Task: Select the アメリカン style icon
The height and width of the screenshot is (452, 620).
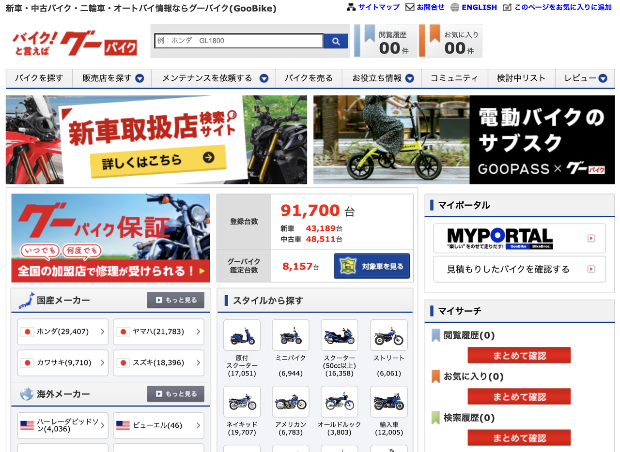Action: coord(291,402)
